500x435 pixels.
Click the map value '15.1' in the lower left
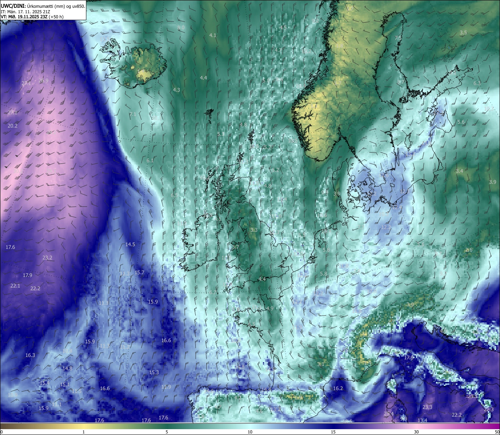pos(65,385)
